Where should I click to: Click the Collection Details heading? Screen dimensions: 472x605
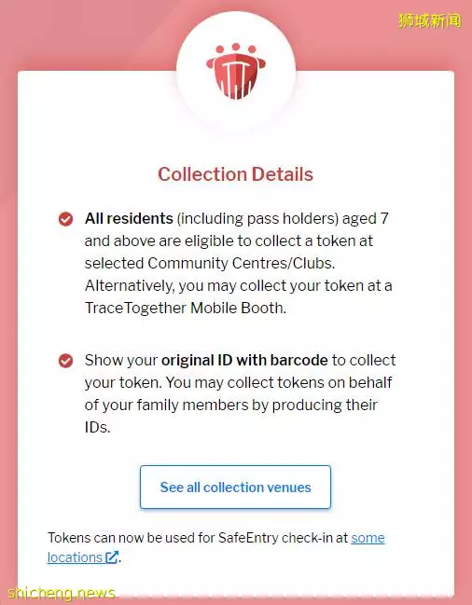(x=235, y=174)
